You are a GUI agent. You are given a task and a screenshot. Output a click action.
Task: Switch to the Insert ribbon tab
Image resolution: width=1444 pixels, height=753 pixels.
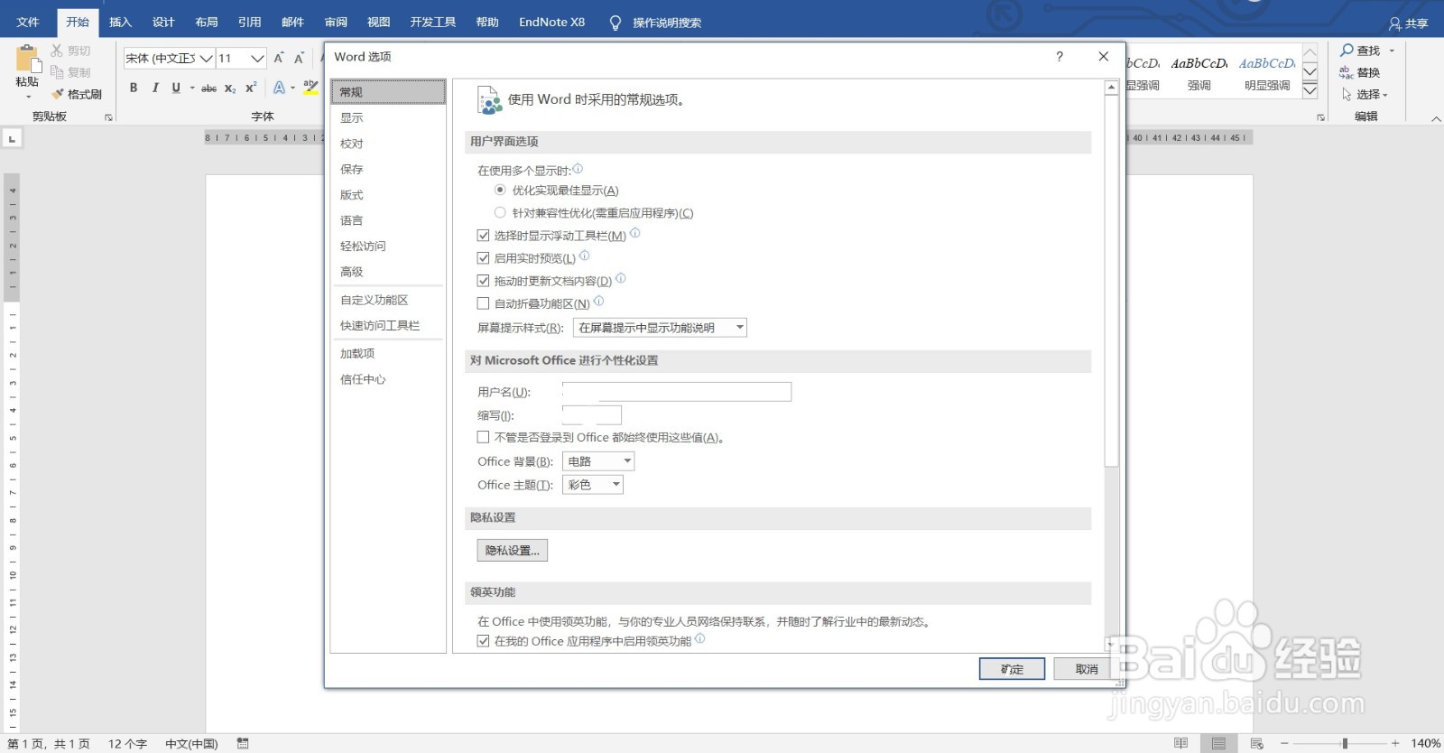tap(120, 22)
